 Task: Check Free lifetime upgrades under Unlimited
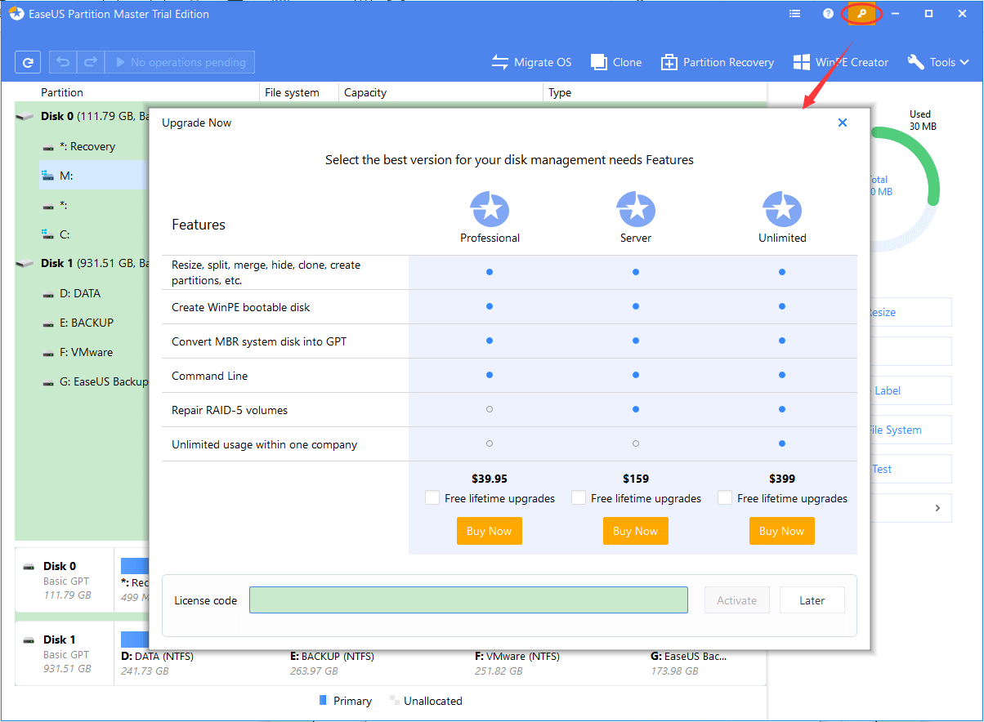coord(725,497)
